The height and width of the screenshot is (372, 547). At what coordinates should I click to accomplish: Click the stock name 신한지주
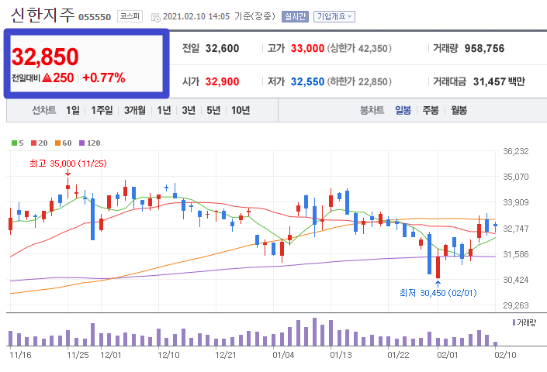tap(43, 15)
